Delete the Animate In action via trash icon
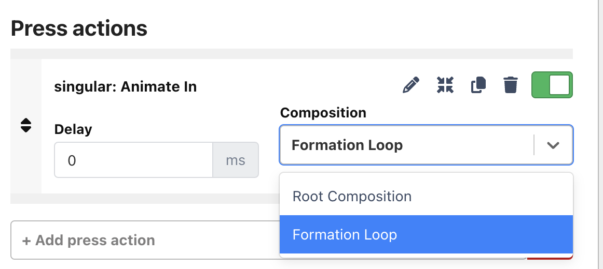 click(510, 85)
